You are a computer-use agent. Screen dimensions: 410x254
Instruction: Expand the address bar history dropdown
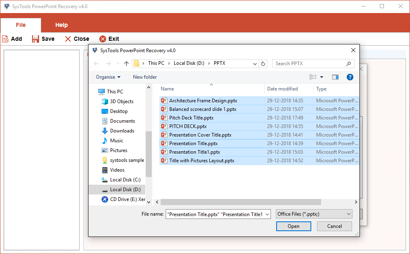coord(255,64)
